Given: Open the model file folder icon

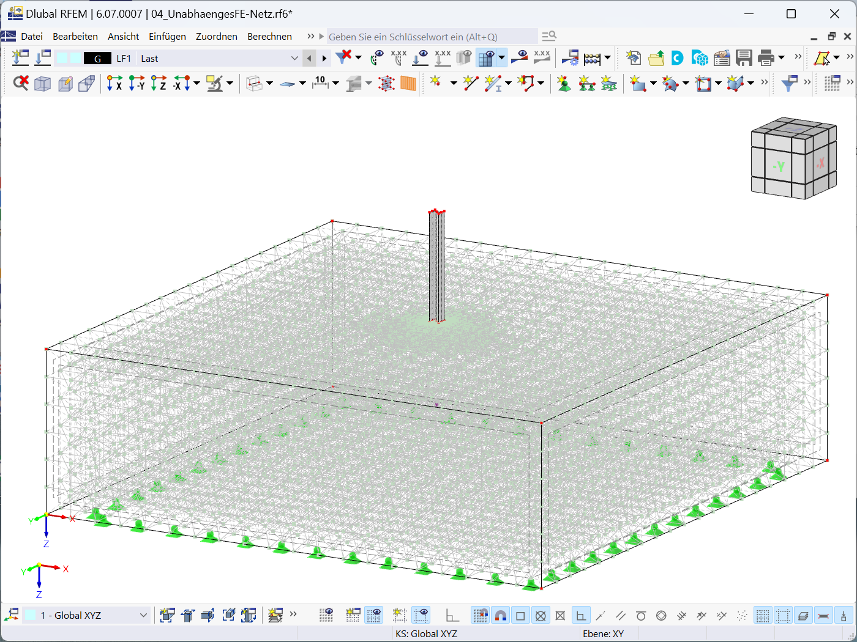Looking at the screenshot, I should 656,58.
